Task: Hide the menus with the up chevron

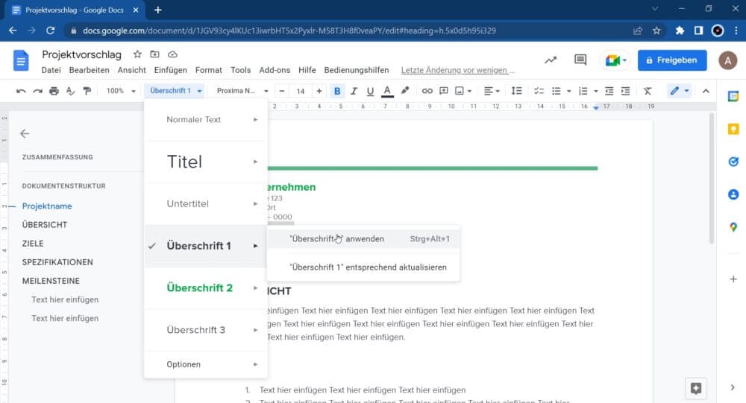Action: tap(706, 91)
